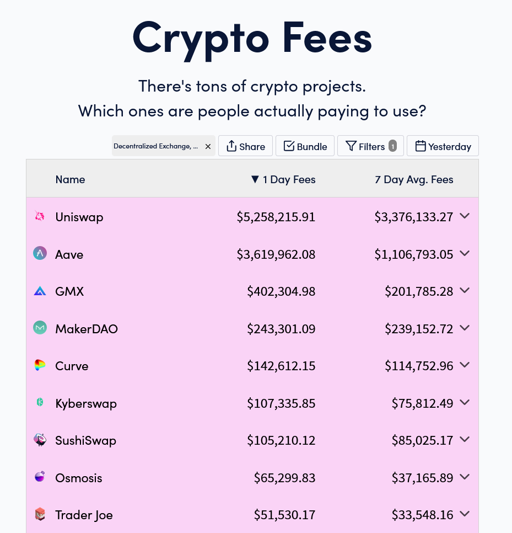Remove the Decentralized Exchange filter tag
Screen dimensions: 512x533
tap(208, 146)
